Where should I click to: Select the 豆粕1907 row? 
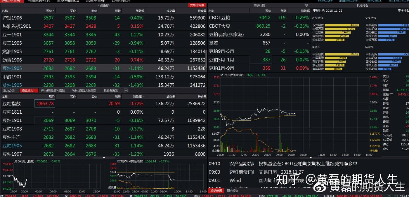click(103, 154)
